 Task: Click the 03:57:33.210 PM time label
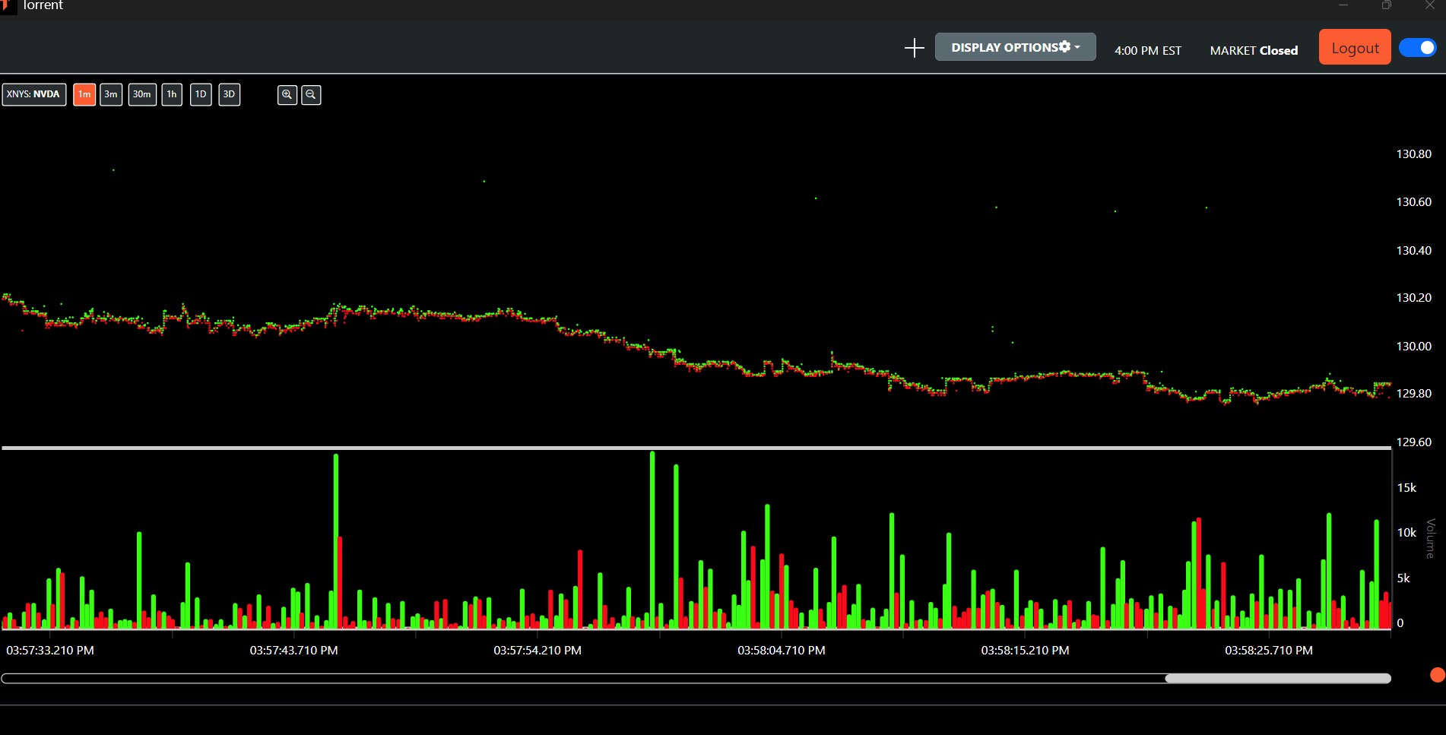pos(50,651)
